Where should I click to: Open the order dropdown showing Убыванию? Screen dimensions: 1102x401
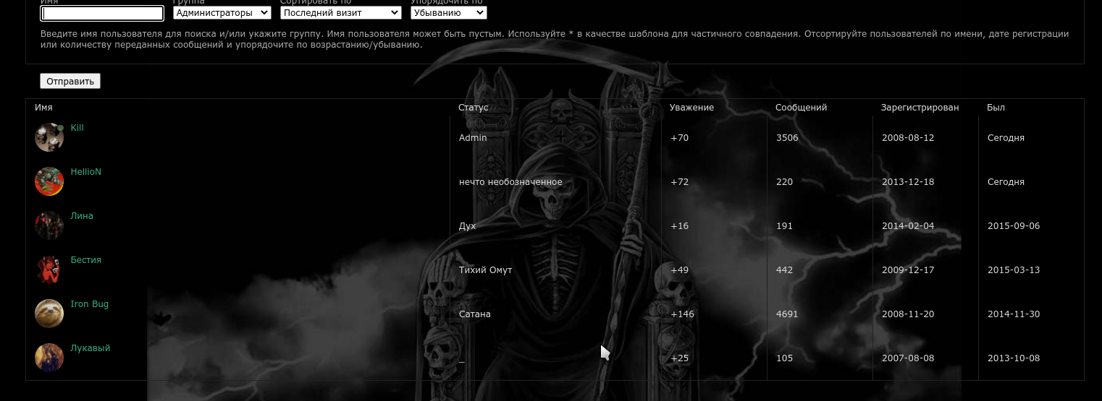click(x=449, y=13)
